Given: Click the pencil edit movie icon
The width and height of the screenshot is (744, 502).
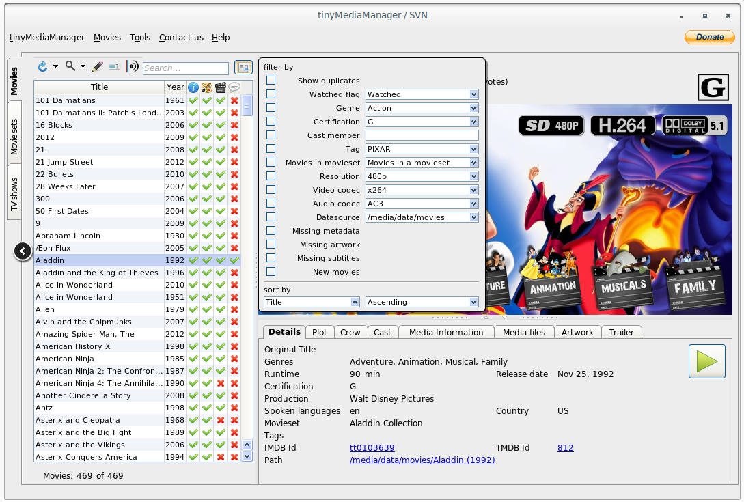Looking at the screenshot, I should point(98,66).
